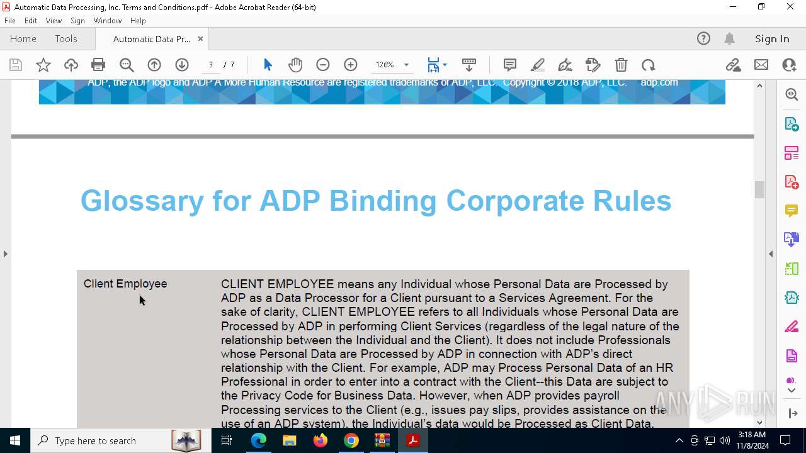Print the document
This screenshot has width=806, height=453.
[x=98, y=65]
